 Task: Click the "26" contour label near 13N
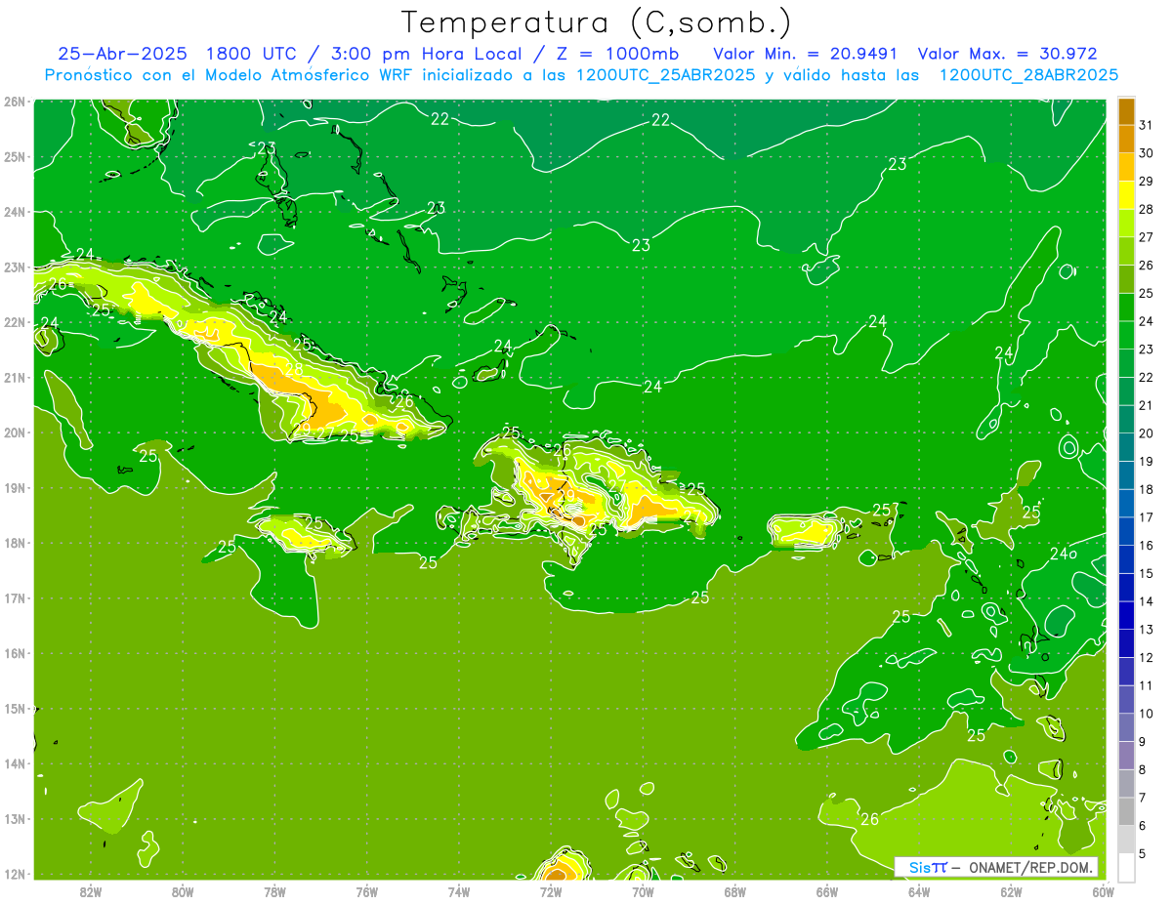tap(869, 819)
